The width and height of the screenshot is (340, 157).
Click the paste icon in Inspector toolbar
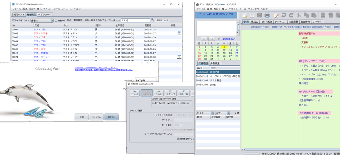314,15
